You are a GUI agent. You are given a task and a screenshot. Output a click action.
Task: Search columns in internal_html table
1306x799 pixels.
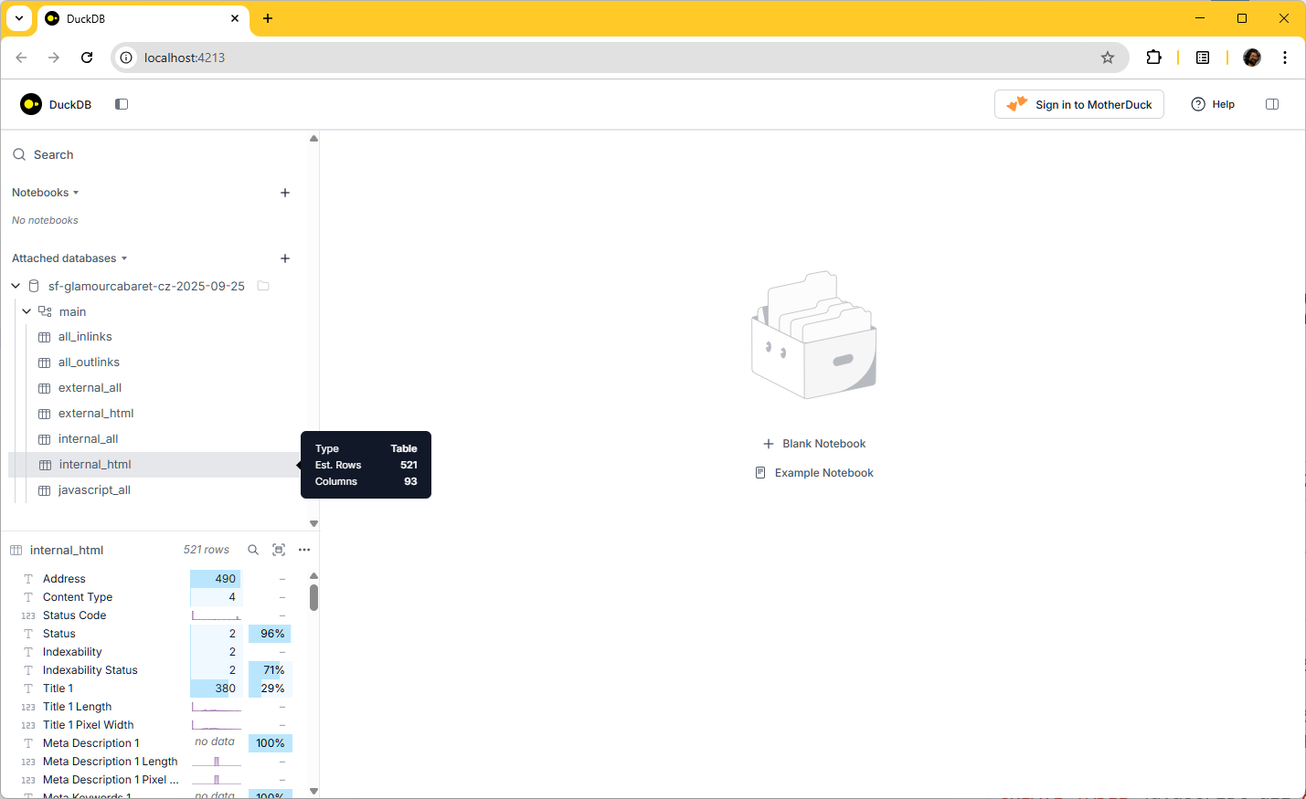pyautogui.click(x=253, y=550)
